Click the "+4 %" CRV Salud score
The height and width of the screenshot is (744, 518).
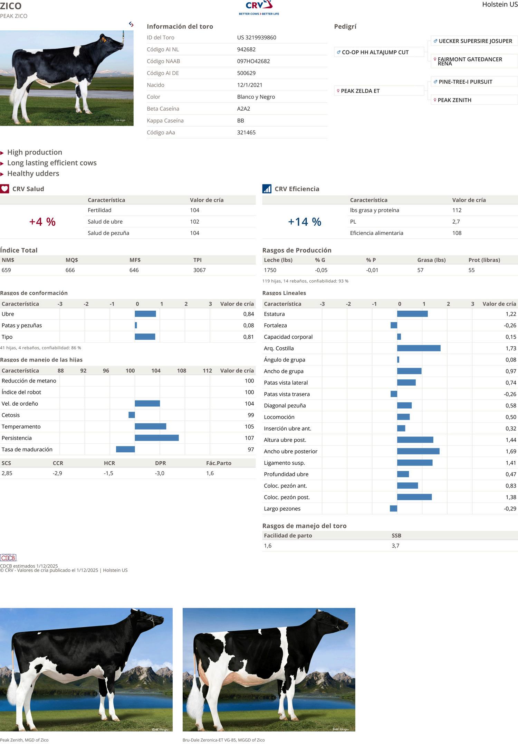(x=42, y=222)
